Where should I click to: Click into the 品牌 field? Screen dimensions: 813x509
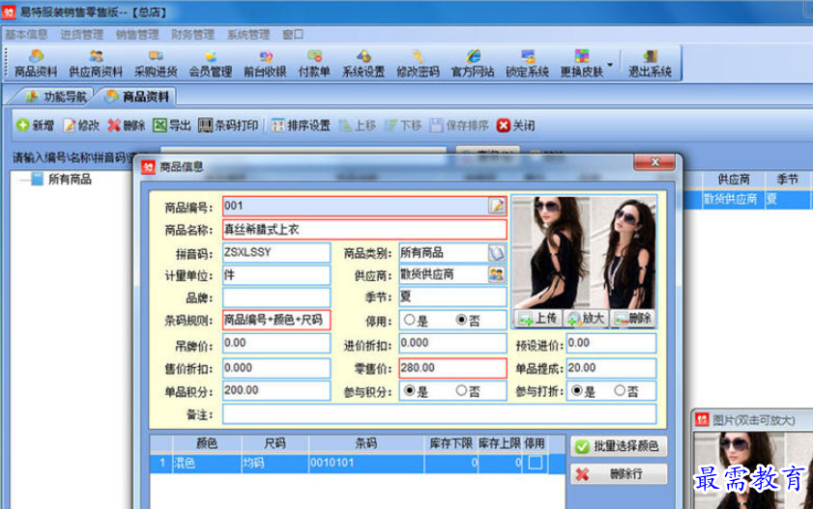(276, 297)
